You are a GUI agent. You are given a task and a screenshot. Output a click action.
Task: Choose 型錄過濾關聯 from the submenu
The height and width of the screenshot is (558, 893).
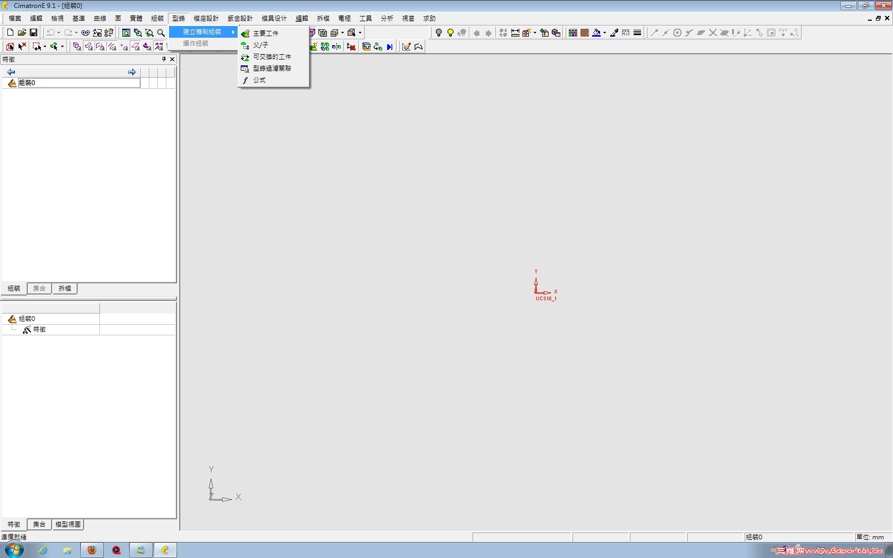273,69
